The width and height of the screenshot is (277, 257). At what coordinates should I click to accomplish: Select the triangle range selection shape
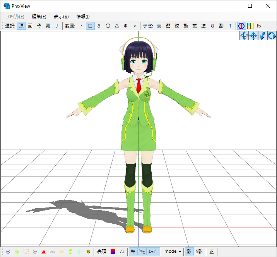point(117,26)
